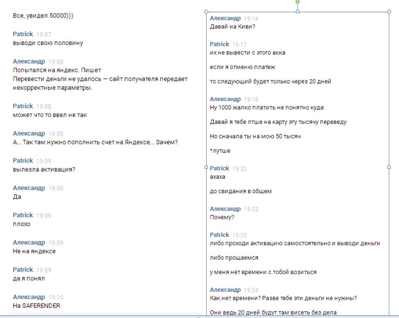
Task: Click the left-middle square resize handle
Action: pos(206,167)
